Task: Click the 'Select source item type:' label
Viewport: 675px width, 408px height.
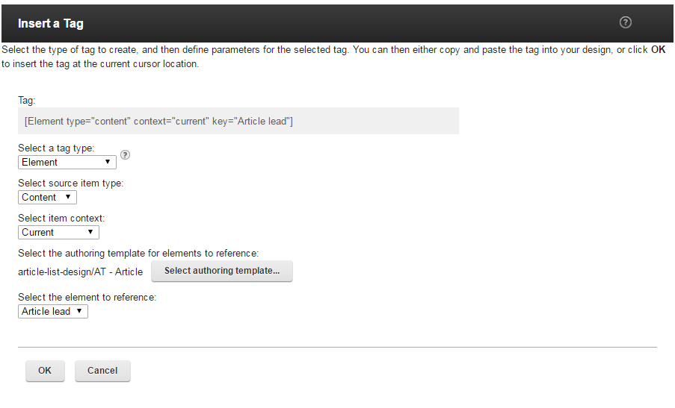Action: pyautogui.click(x=70, y=183)
